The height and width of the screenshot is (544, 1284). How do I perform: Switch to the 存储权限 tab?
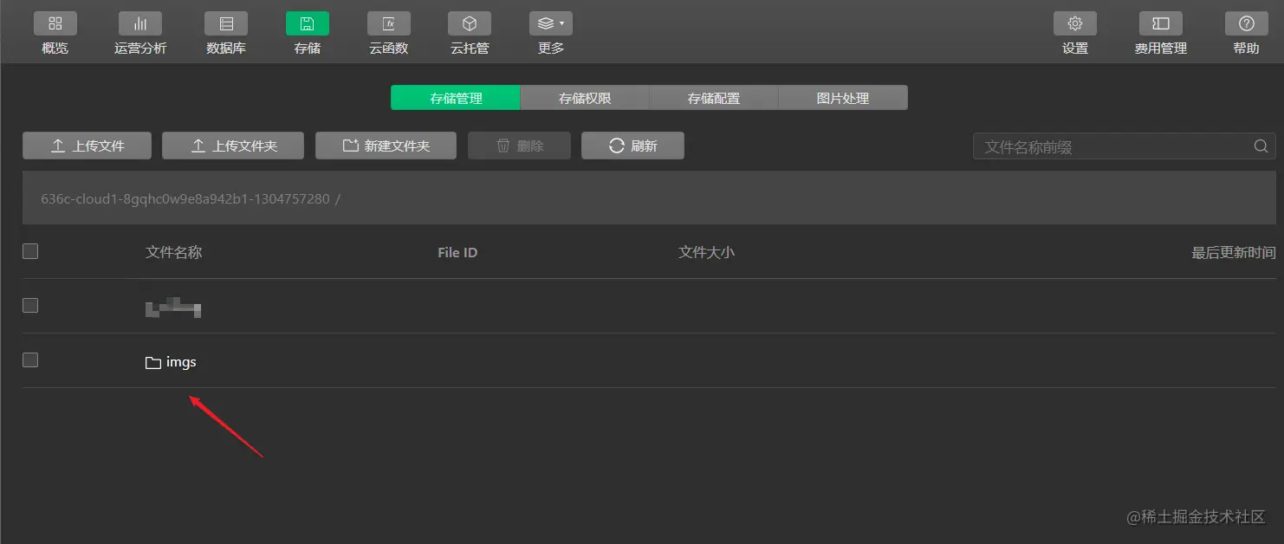click(x=585, y=98)
